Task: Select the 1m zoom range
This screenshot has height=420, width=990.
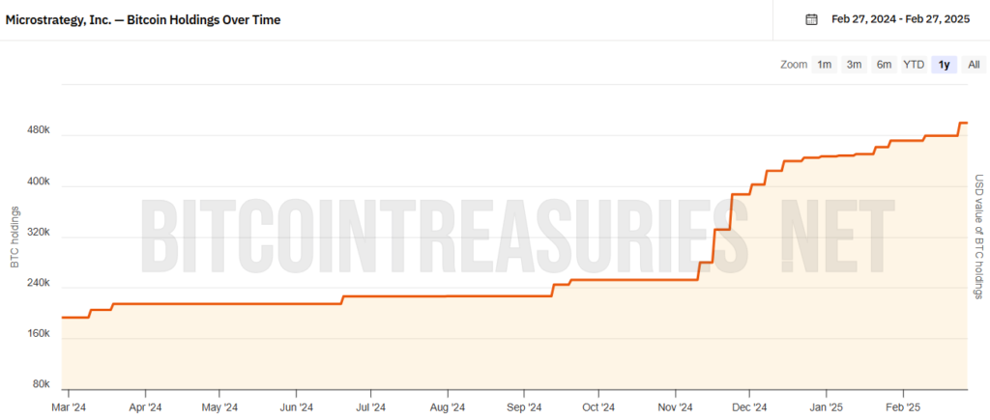Action: 824,65
